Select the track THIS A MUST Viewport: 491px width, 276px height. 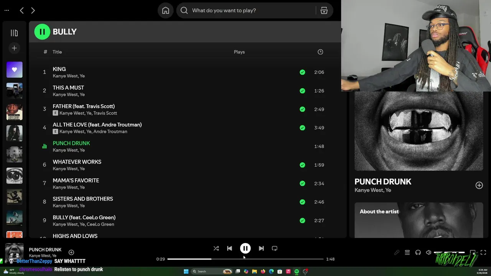[x=68, y=88]
